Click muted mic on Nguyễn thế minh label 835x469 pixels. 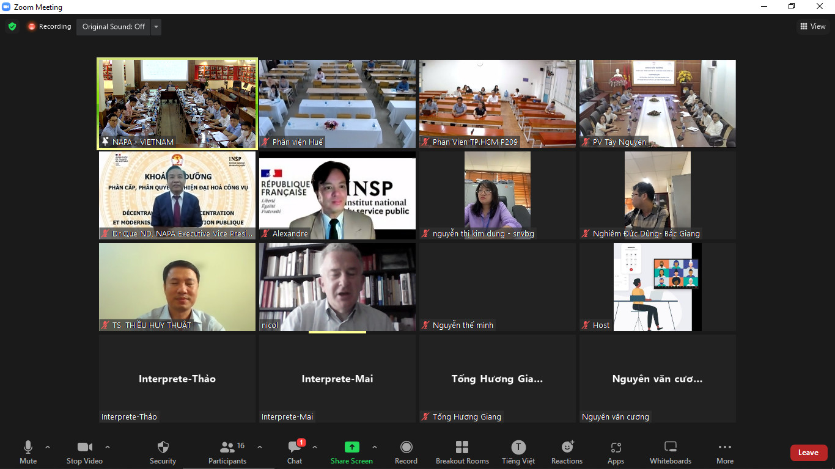pyautogui.click(x=425, y=325)
